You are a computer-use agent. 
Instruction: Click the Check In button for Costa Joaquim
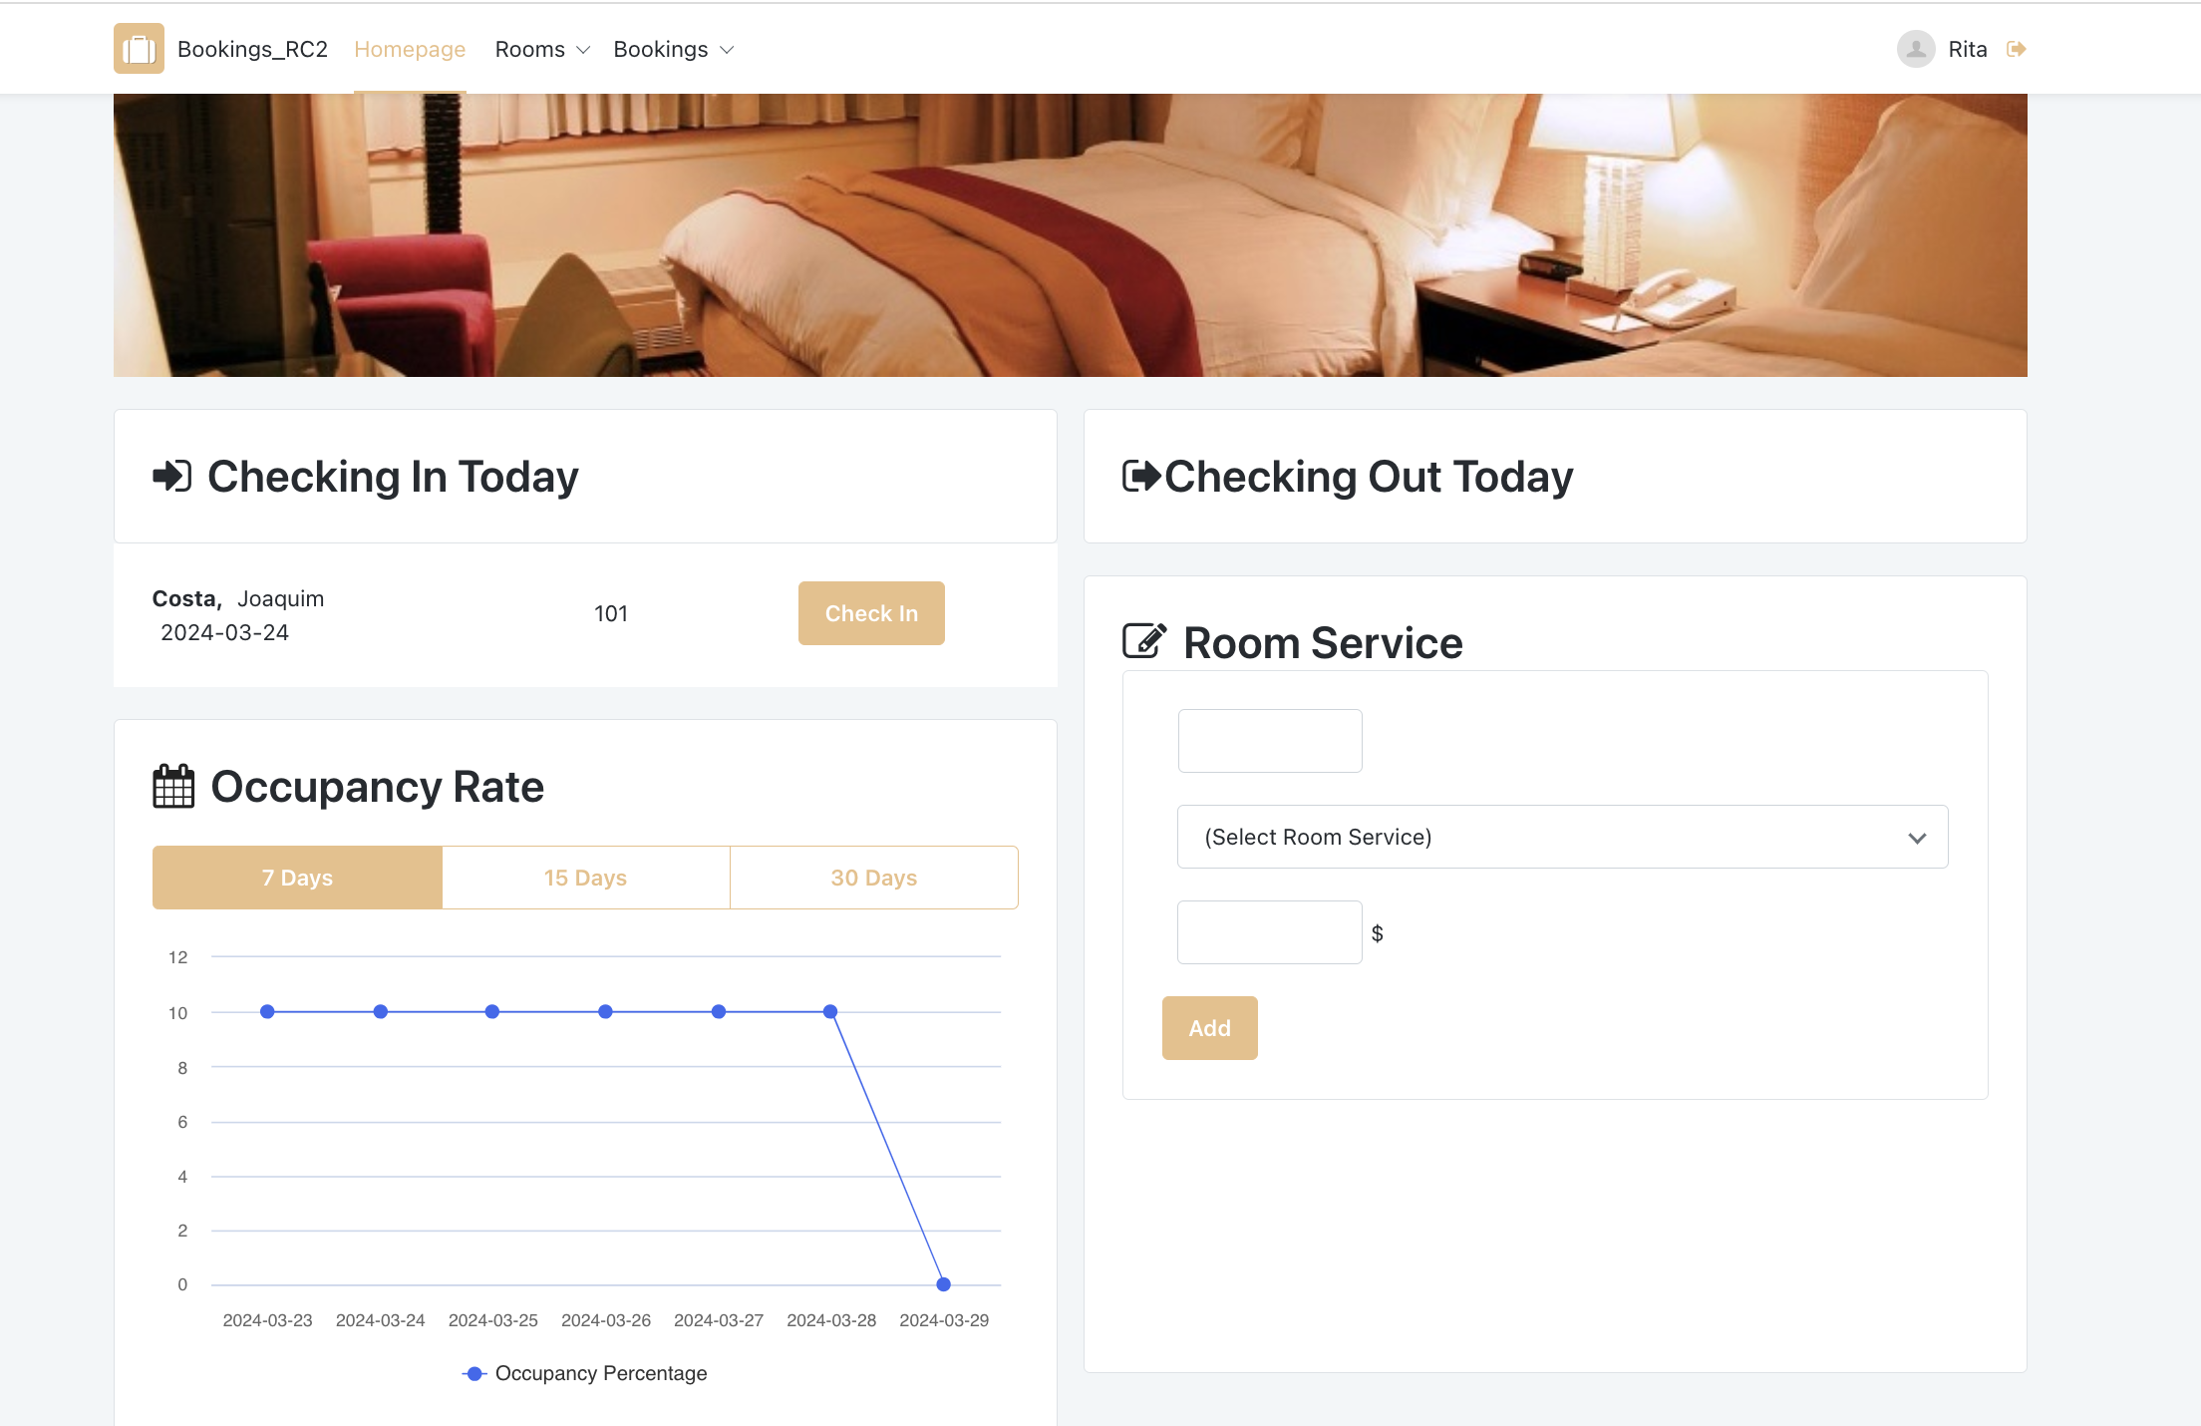(x=871, y=612)
